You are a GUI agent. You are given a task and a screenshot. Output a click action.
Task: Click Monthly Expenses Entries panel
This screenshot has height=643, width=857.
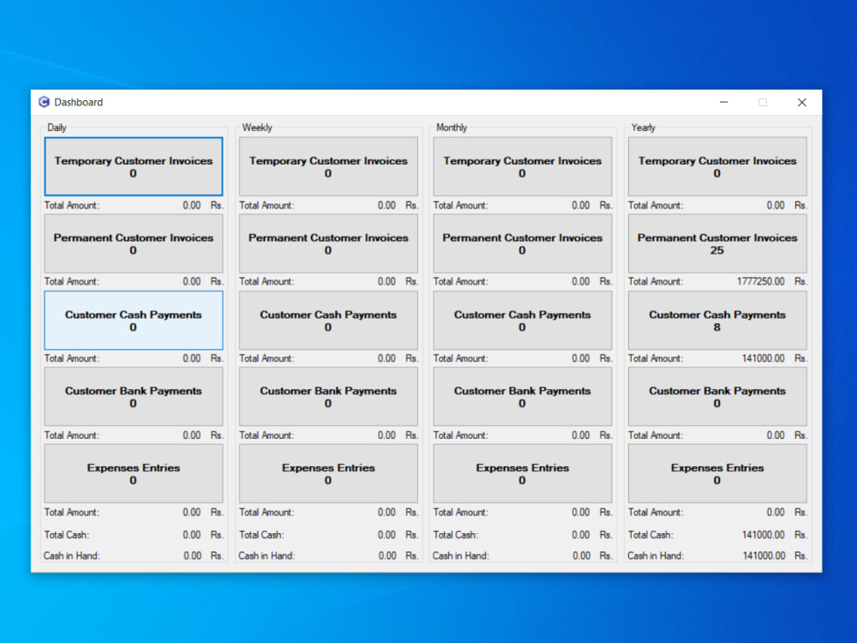coord(522,473)
